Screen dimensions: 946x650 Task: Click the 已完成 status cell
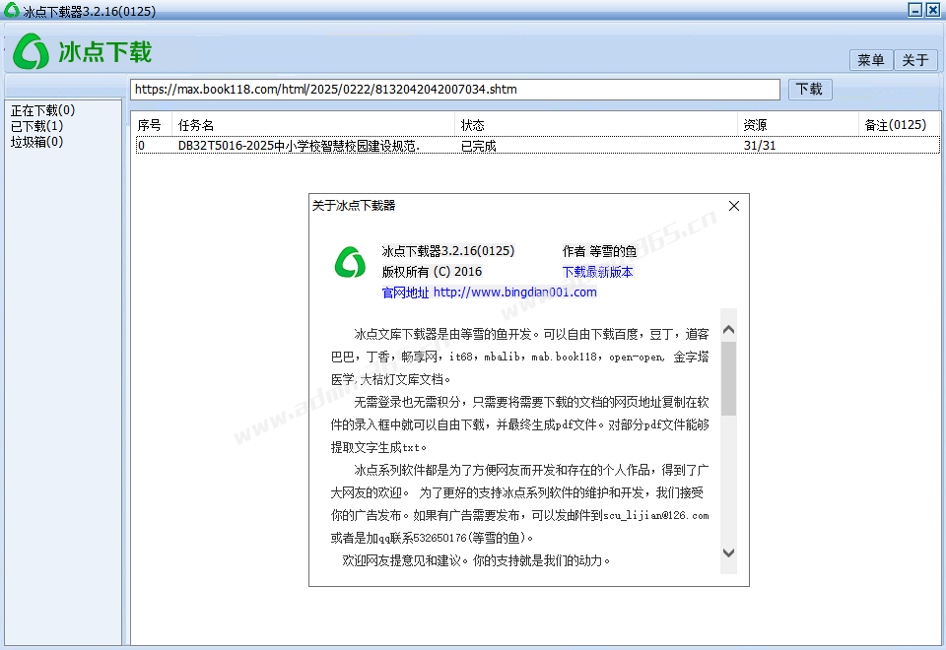coord(479,146)
